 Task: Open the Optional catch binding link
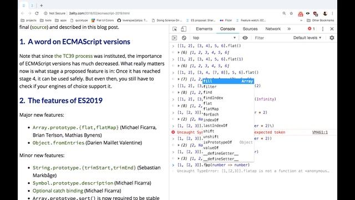[x=58, y=191]
